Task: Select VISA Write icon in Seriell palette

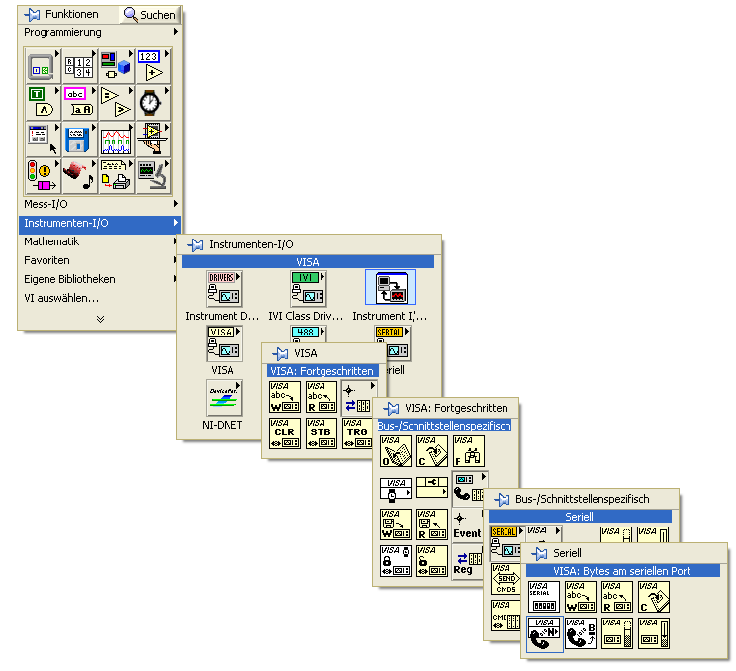Action: (581, 597)
